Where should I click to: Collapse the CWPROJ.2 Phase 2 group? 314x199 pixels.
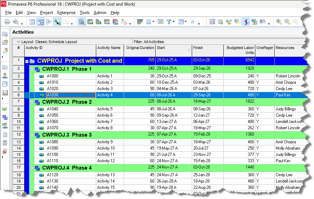pyautogui.click(x=32, y=102)
